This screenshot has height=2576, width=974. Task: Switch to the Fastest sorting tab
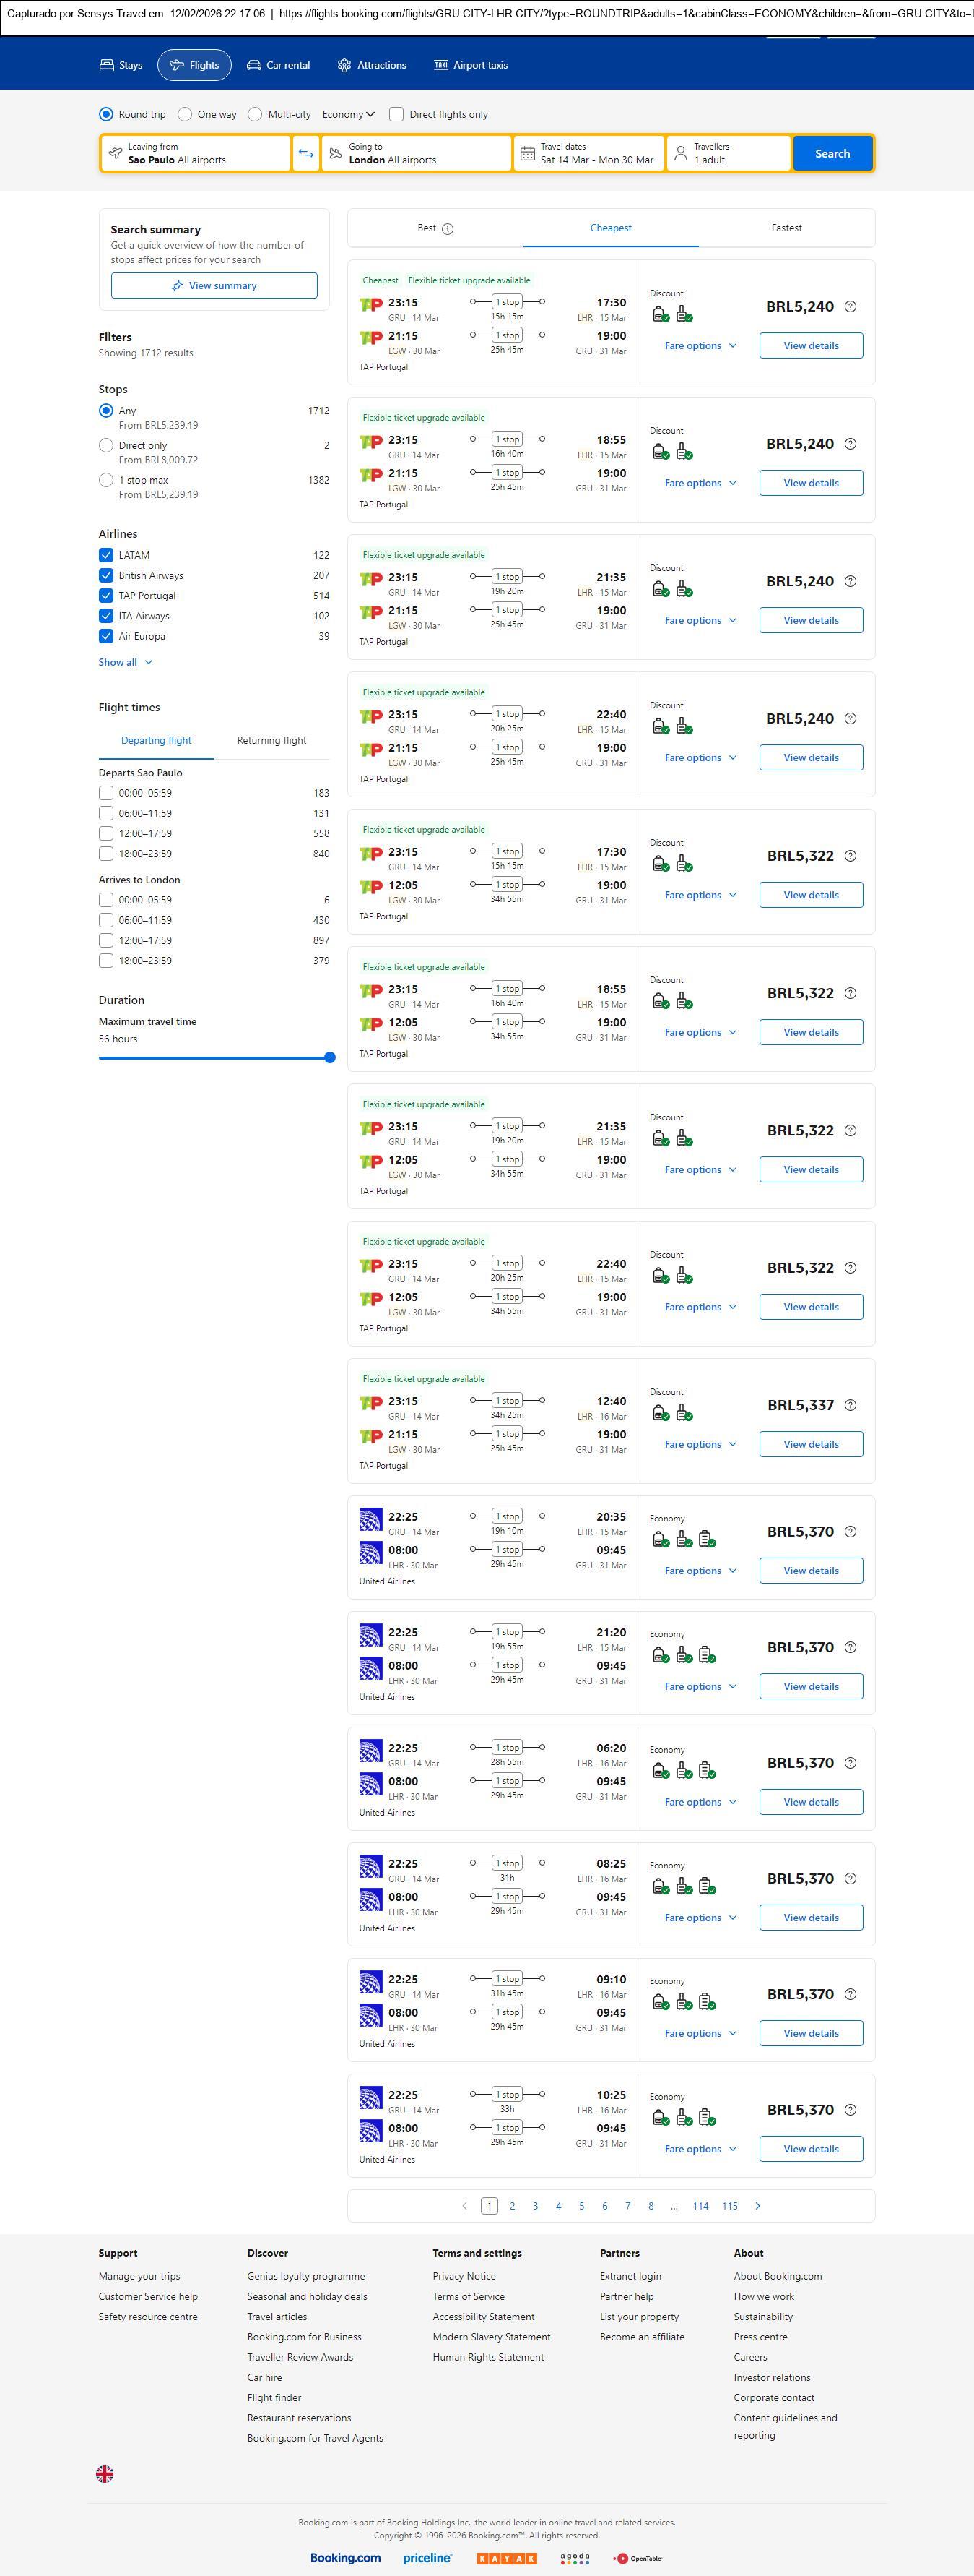[786, 228]
